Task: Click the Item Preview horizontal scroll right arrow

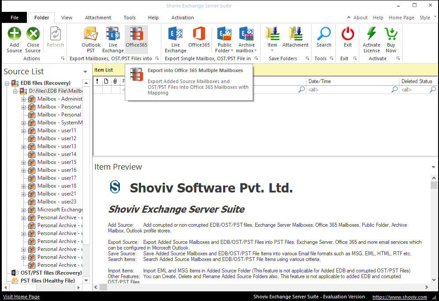Action: pyautogui.click(x=426, y=287)
